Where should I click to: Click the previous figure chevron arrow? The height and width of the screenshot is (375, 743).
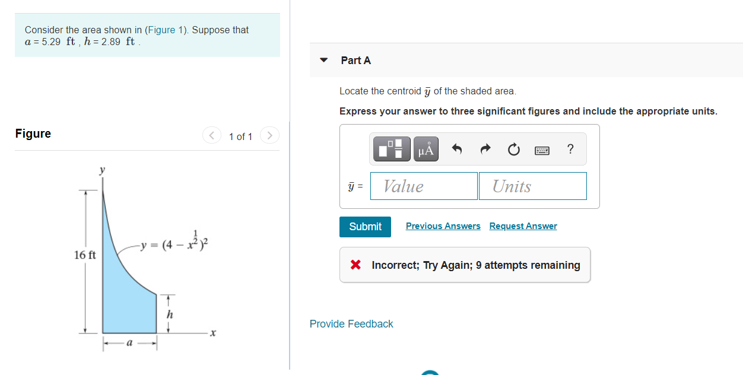click(x=211, y=135)
